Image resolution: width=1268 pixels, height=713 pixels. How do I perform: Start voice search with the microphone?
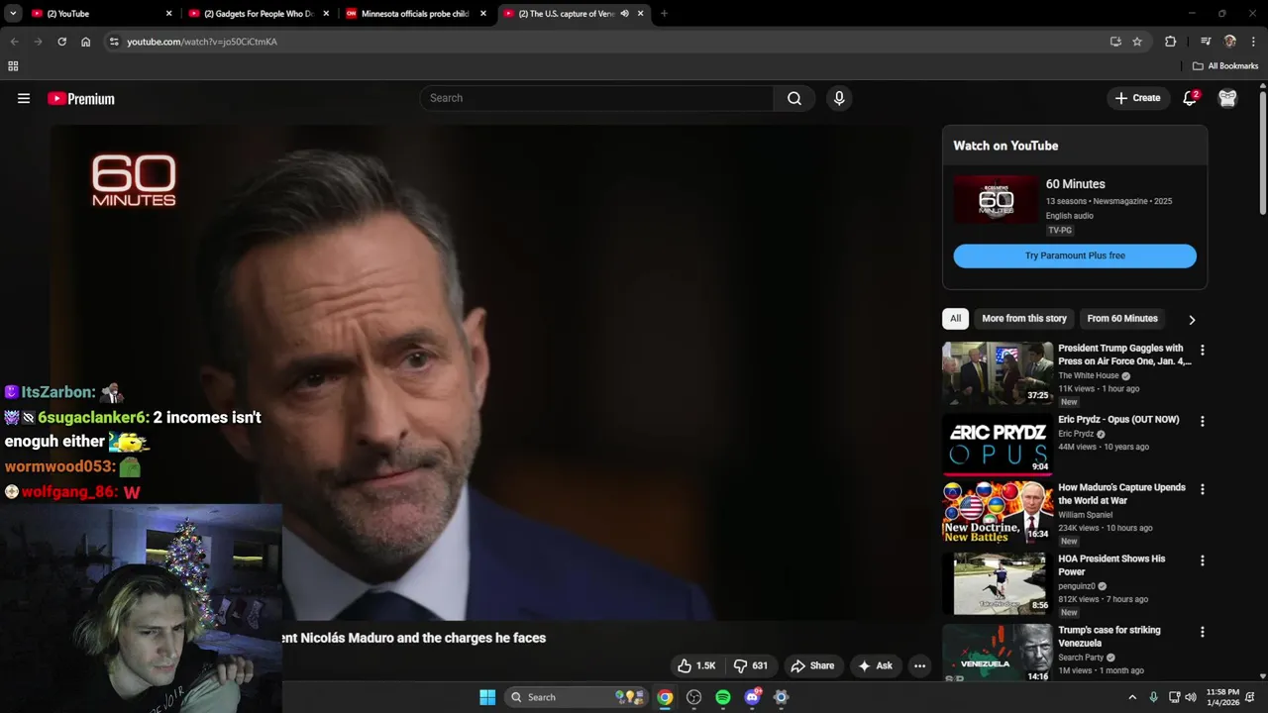click(x=839, y=98)
